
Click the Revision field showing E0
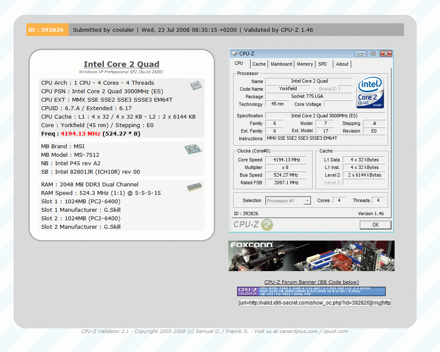(x=374, y=131)
